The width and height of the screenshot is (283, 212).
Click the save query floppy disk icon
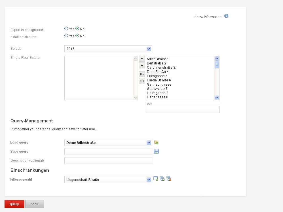pos(156,151)
